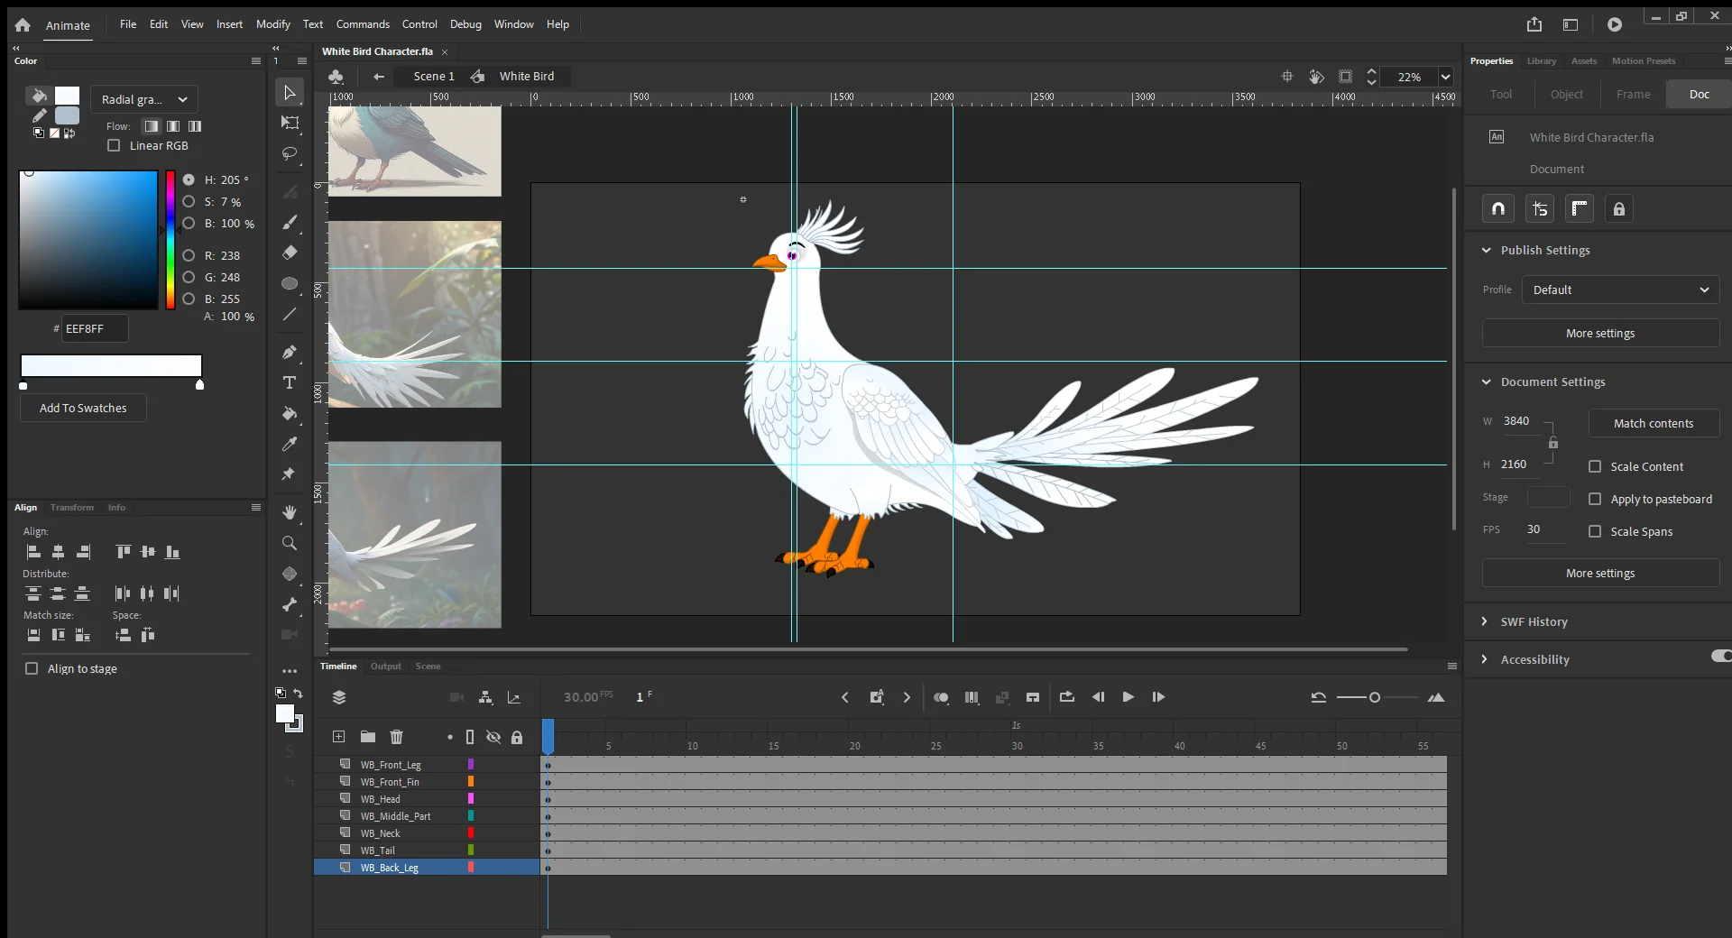Click the vertical hue spectrum slider
Image resolution: width=1732 pixels, height=938 pixels.
[170, 240]
